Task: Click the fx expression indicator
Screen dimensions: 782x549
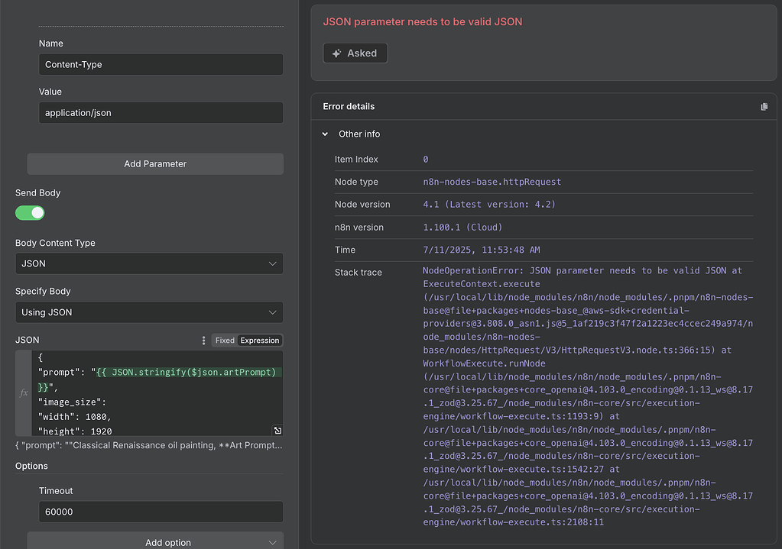Action: coord(23,390)
